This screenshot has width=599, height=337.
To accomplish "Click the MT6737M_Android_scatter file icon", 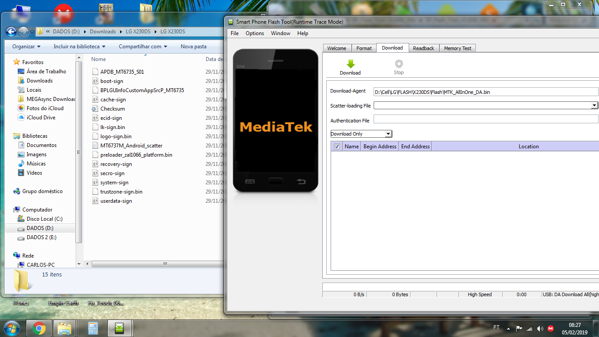I will point(96,146).
